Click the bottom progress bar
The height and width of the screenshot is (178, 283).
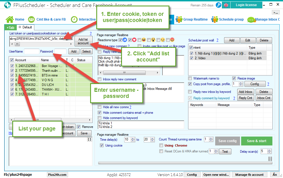coord(185,163)
